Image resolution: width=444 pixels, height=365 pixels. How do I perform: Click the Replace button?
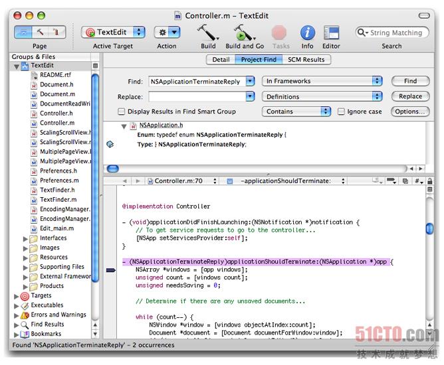(410, 96)
